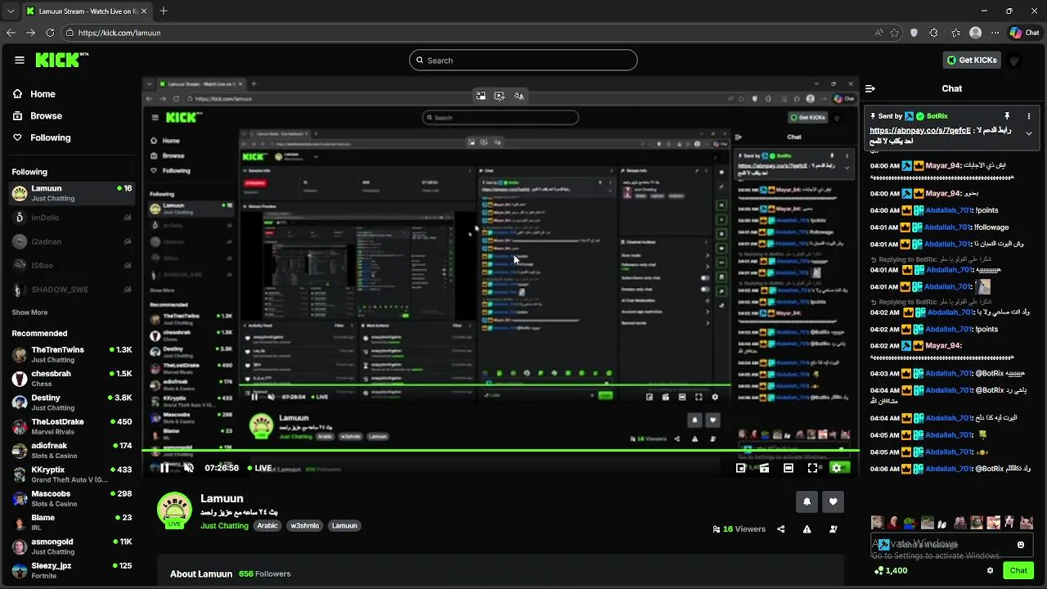The width and height of the screenshot is (1047, 589).
Task: Select Lamuun in the Following list
Action: click(72, 193)
